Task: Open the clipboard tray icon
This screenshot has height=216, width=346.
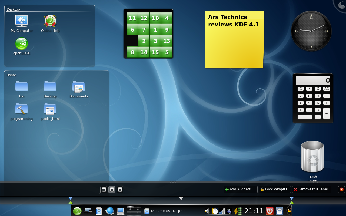Action: [x=215, y=211]
